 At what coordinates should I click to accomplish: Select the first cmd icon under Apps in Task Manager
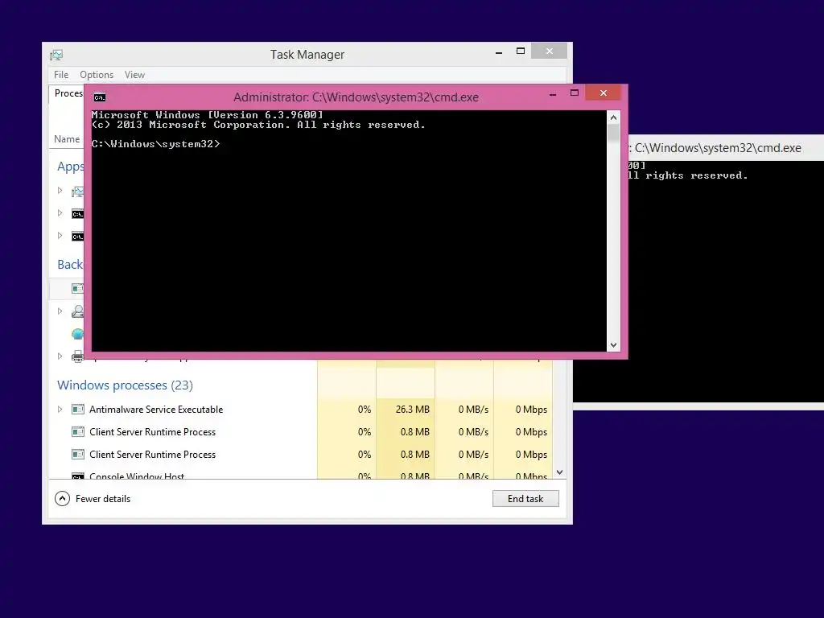tap(78, 214)
